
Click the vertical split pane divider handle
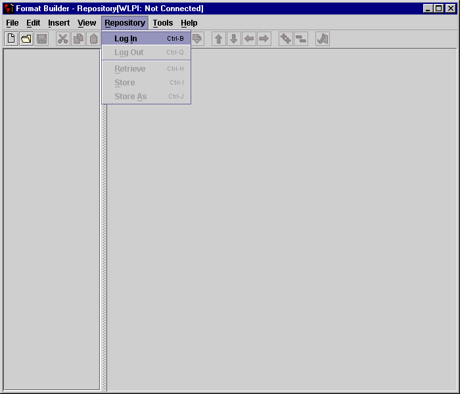(104, 248)
